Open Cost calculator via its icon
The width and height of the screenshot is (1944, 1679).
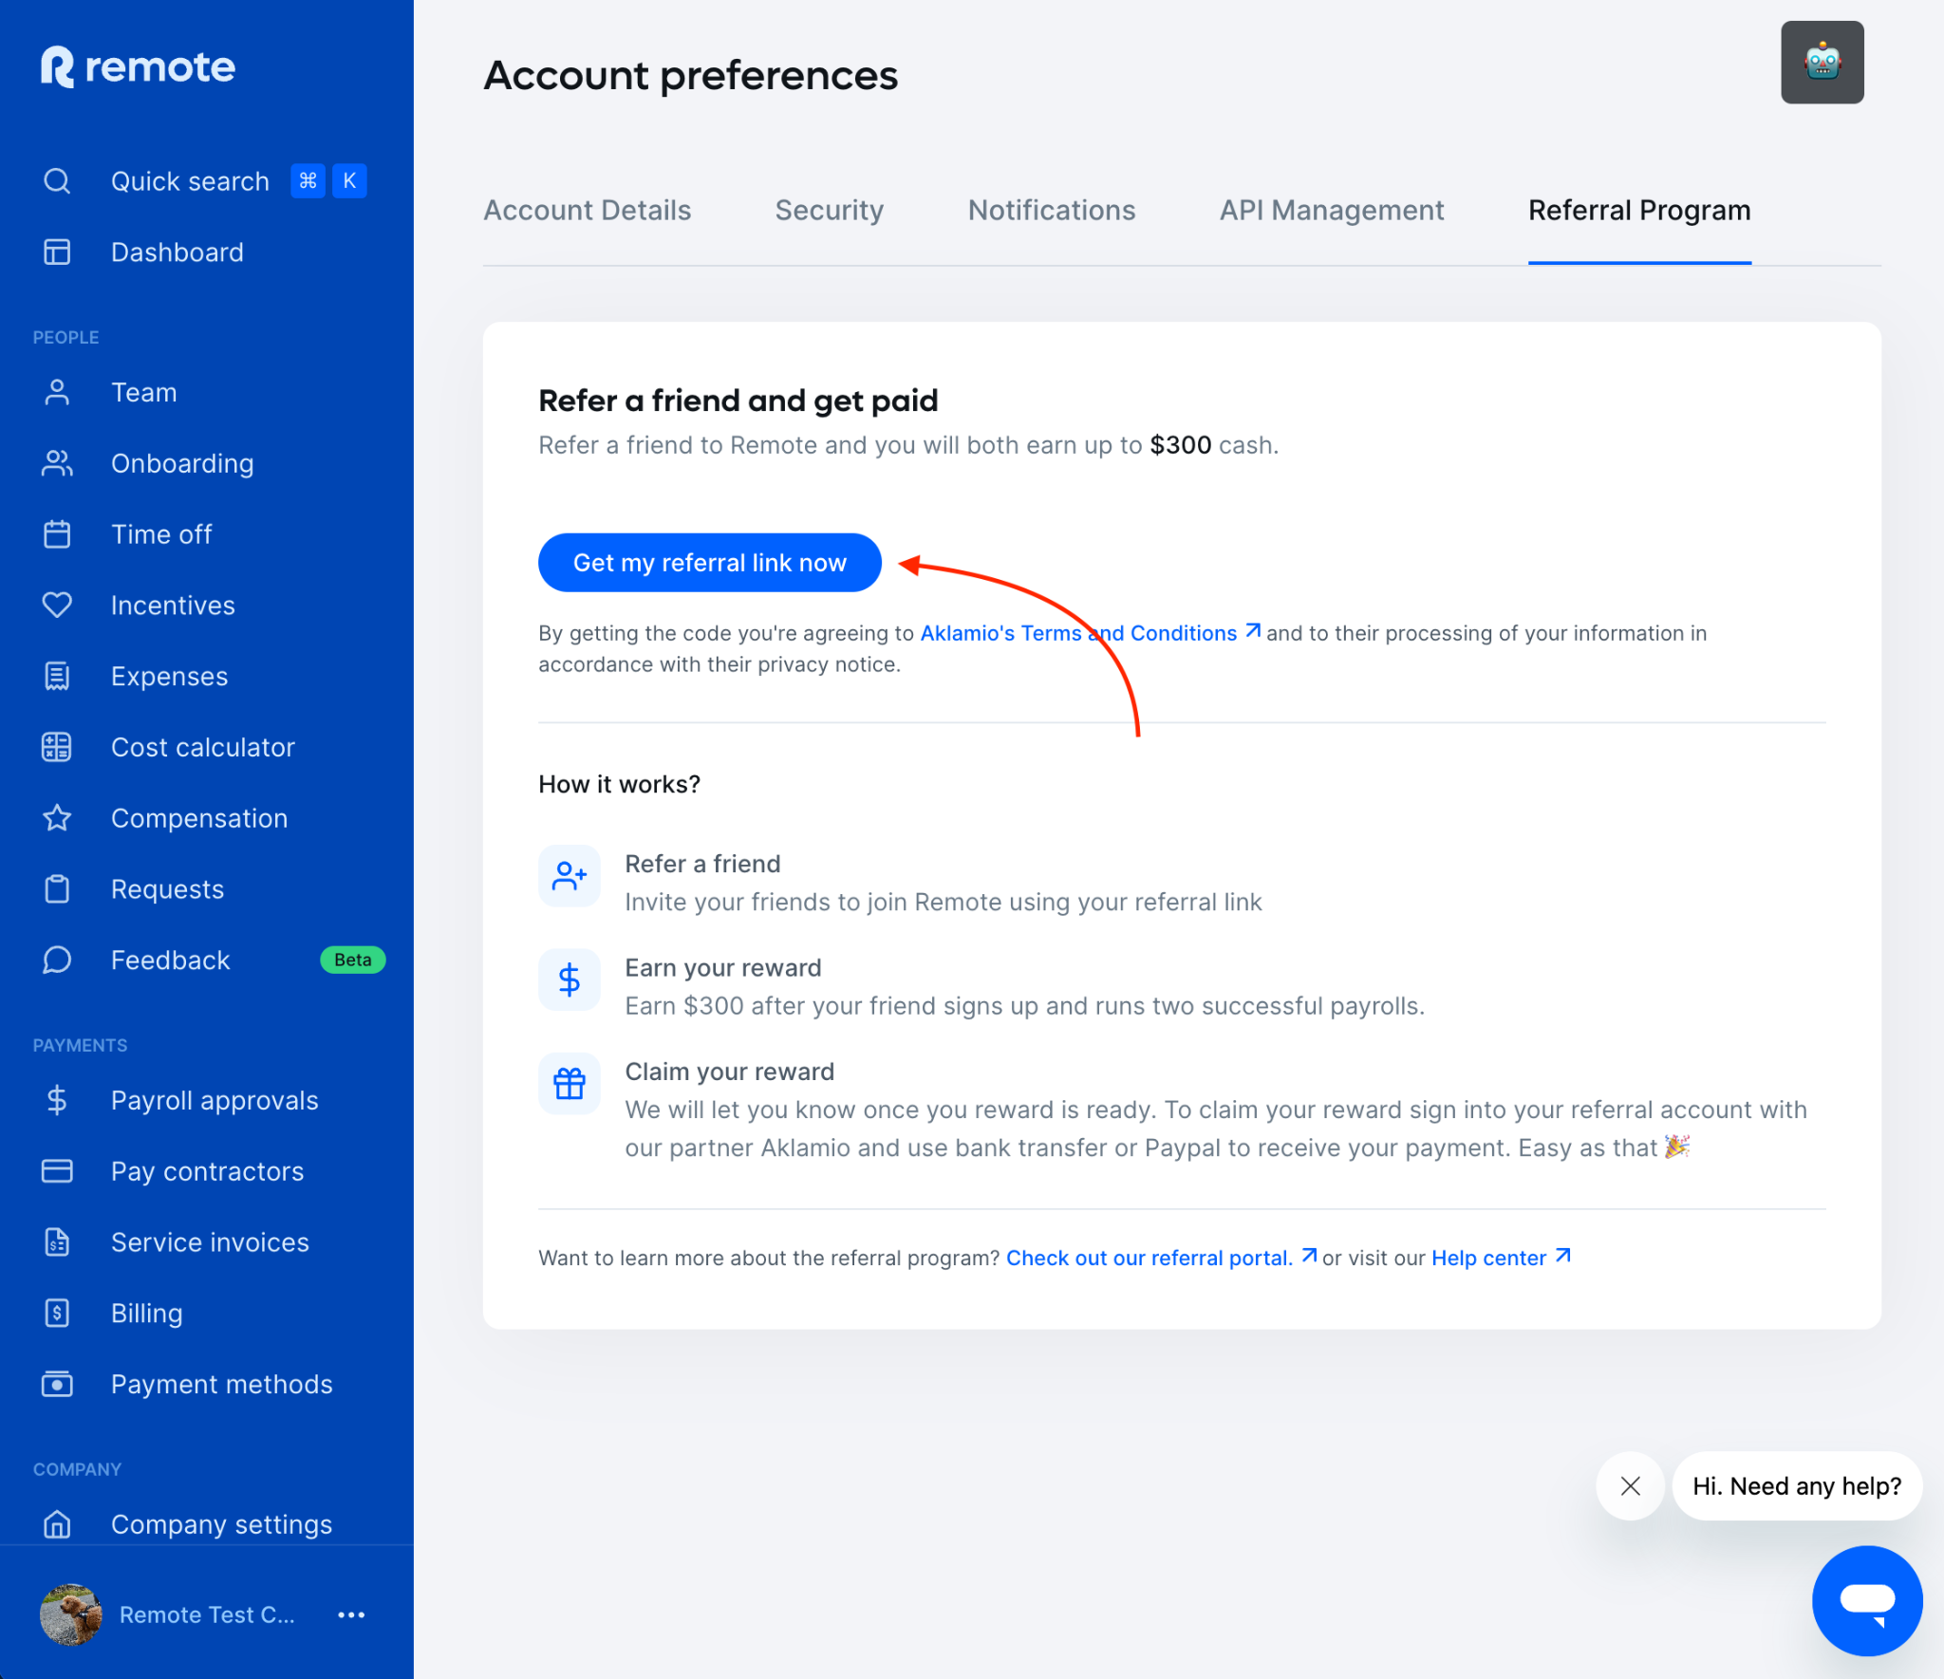[57, 747]
